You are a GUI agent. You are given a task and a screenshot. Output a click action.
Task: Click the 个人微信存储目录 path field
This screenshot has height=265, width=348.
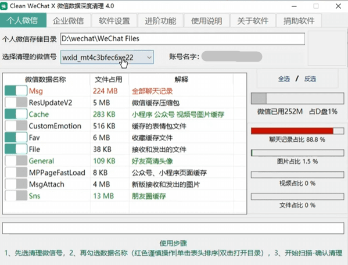[182, 39]
